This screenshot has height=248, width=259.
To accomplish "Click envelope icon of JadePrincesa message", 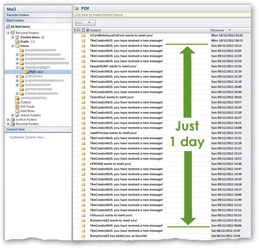I will coord(83,133).
